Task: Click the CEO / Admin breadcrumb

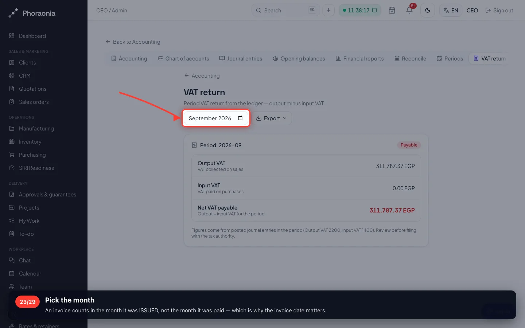Action: [x=112, y=11]
